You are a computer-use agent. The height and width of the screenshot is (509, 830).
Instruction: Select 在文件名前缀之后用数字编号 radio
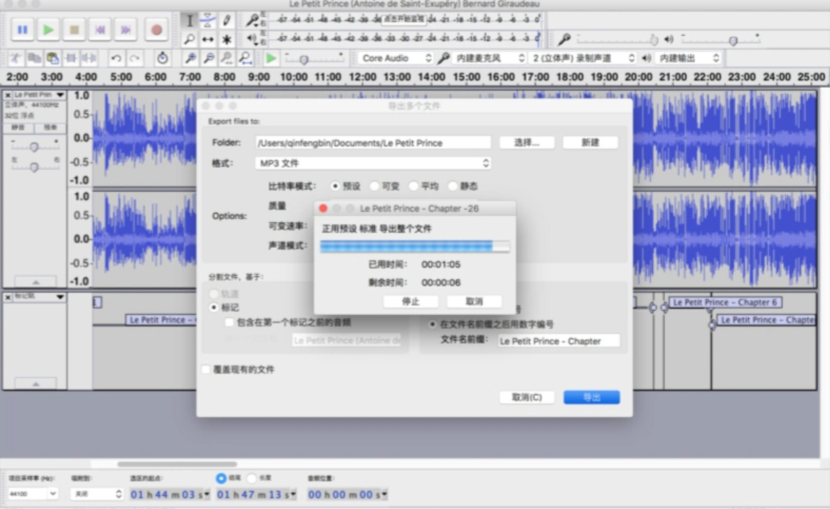tap(433, 324)
